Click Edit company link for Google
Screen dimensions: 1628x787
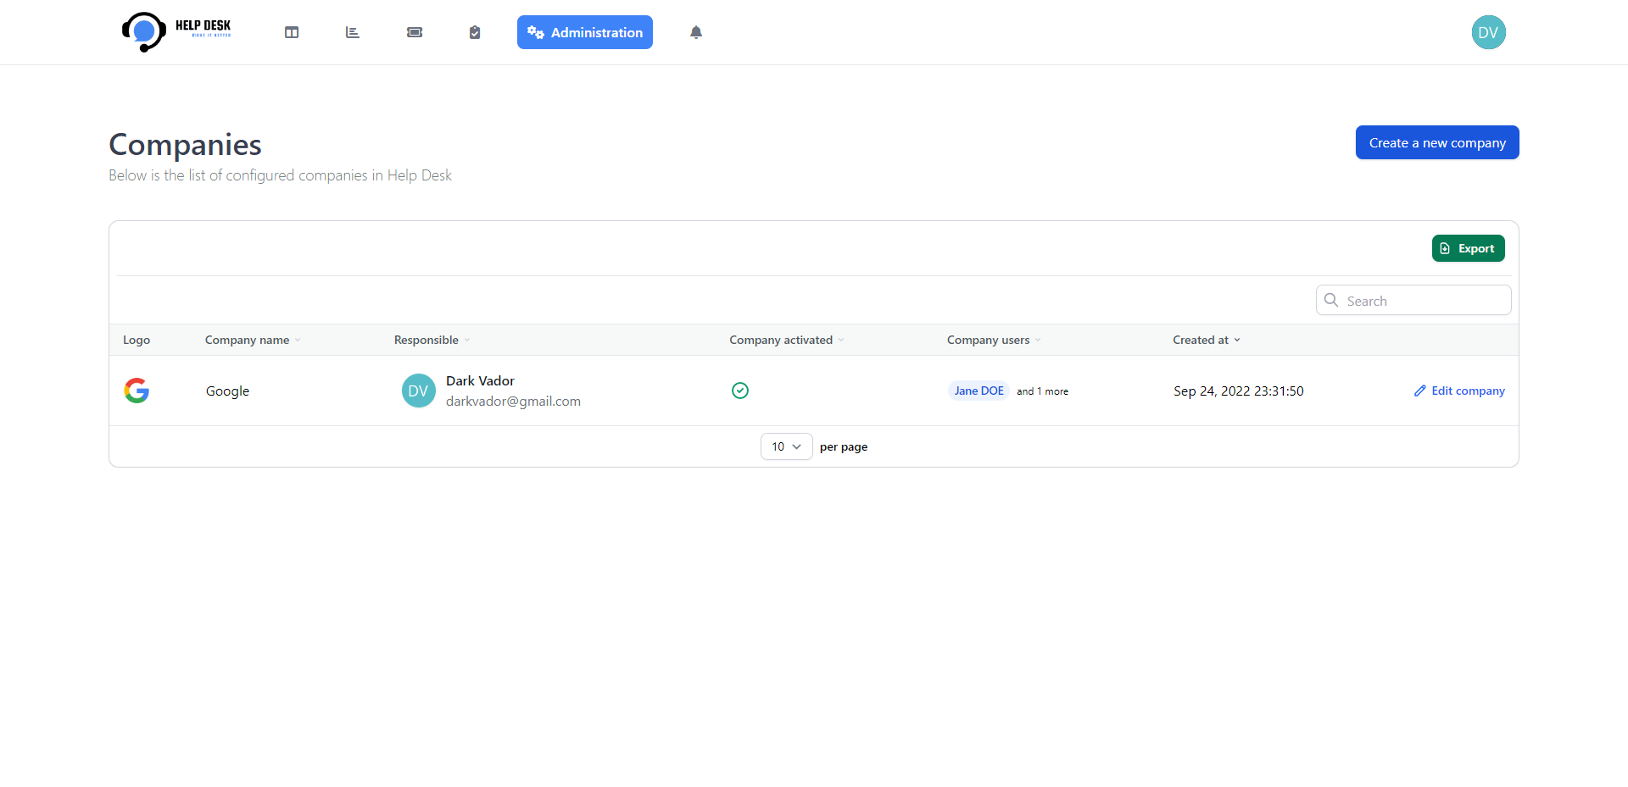(1459, 391)
